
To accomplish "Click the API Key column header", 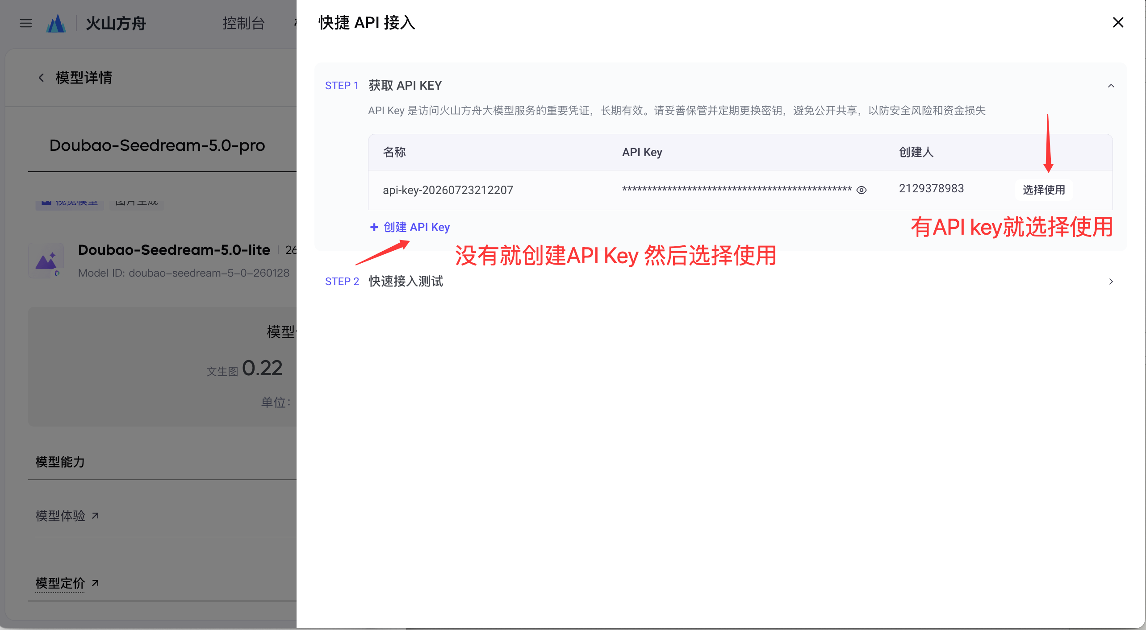I will point(642,152).
